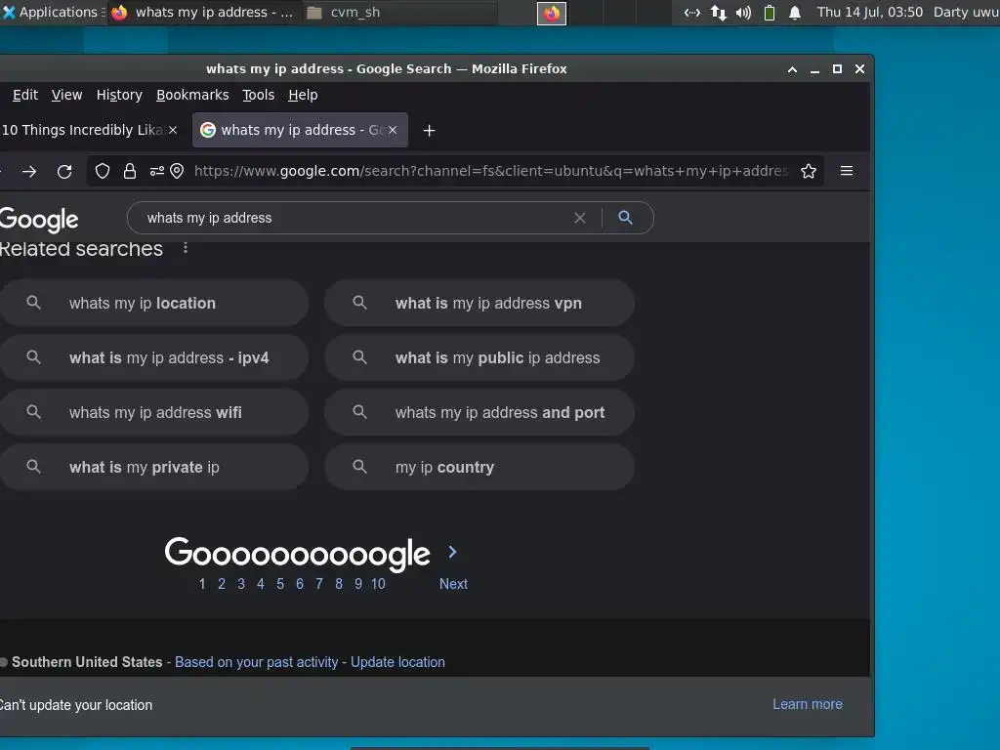Search 'my ip country' suggestion

point(479,468)
